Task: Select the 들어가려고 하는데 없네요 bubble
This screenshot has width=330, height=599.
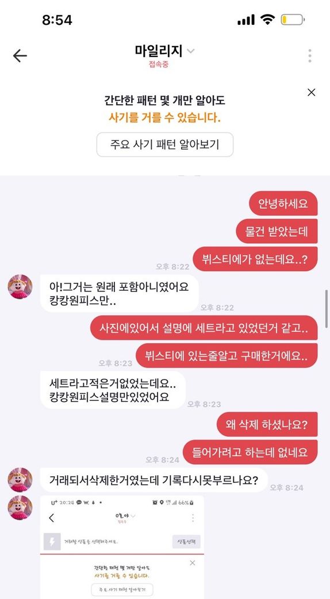Action: tap(250, 452)
